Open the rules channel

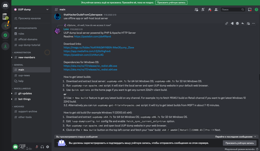pyautogui.click(x=31, y=34)
